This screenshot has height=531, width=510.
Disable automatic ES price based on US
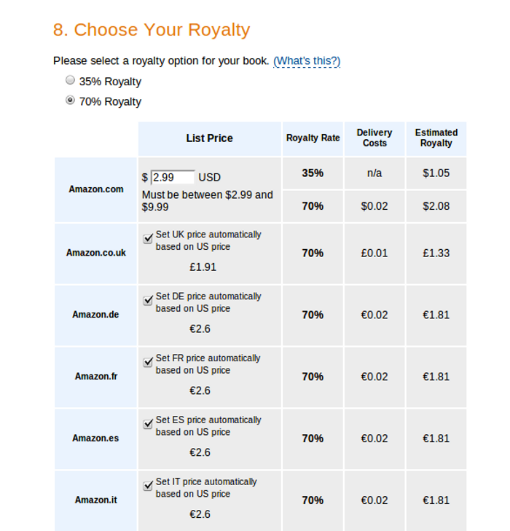click(148, 425)
